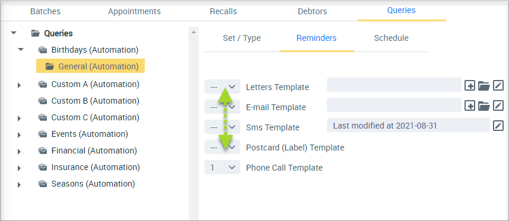The width and height of the screenshot is (509, 221).
Task: Open the Set / Type tab
Action: click(242, 38)
